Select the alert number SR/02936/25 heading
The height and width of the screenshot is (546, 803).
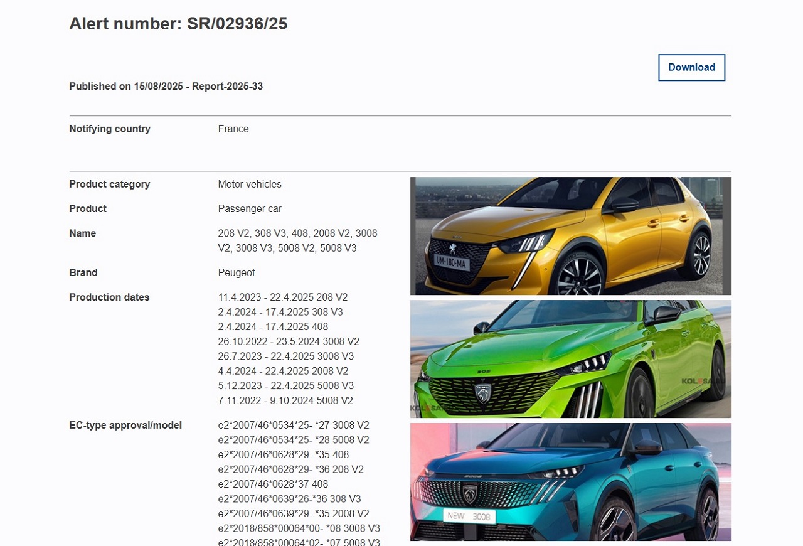178,24
